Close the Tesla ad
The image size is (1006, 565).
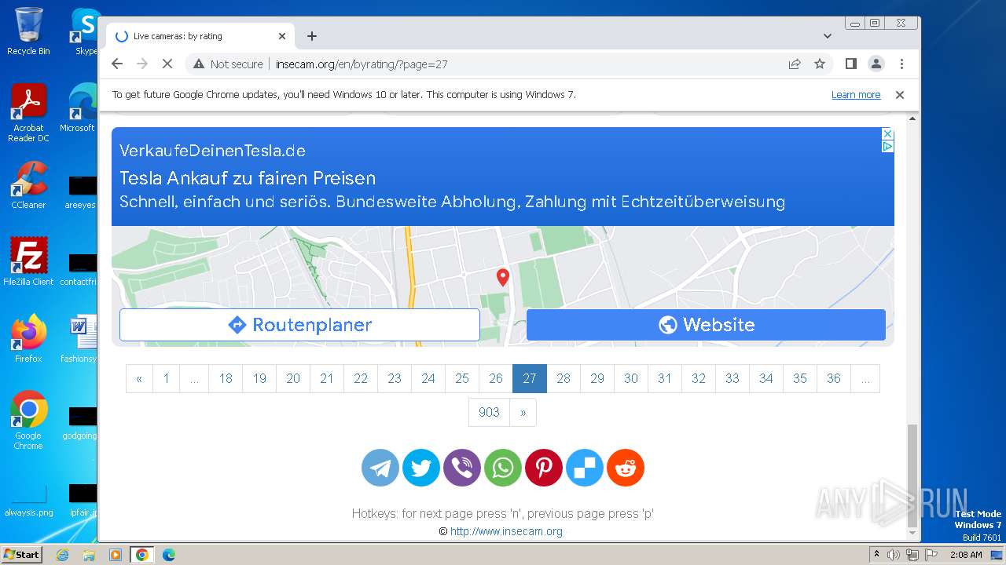pyautogui.click(x=887, y=134)
